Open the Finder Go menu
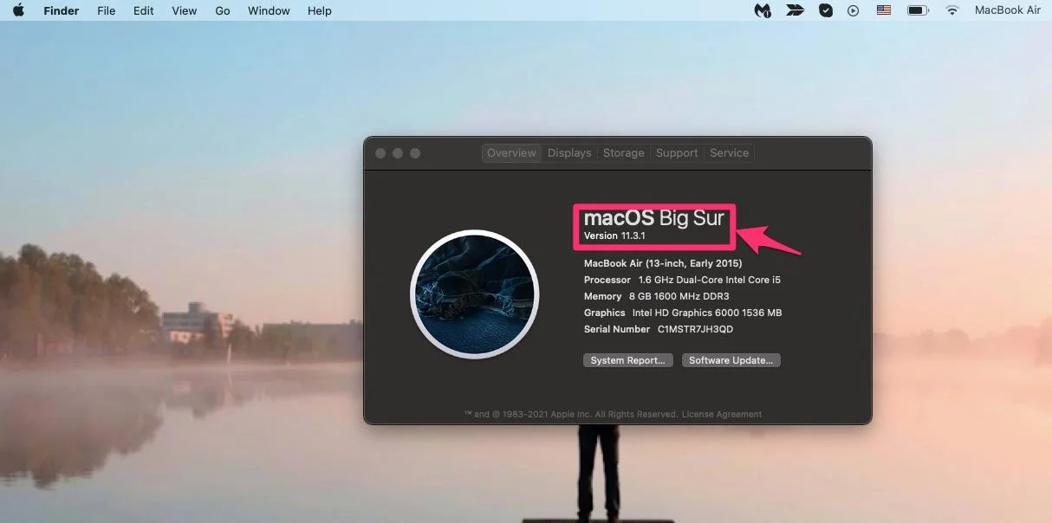The height and width of the screenshot is (523, 1052). tap(222, 10)
